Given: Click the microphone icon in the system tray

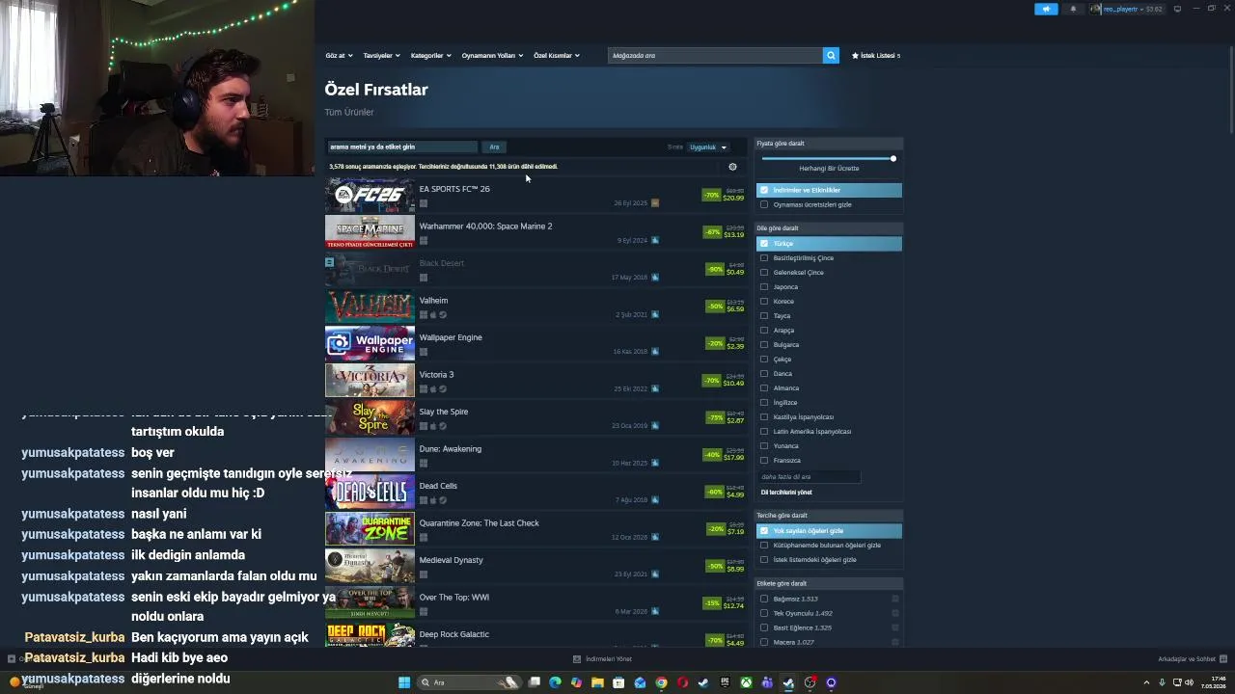Looking at the screenshot, I should [x=1162, y=682].
